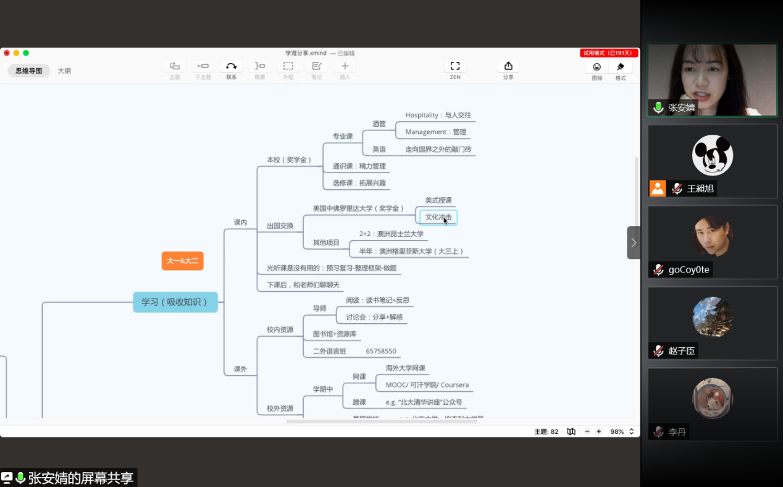
Task: Open the map overview icon in status bar
Action: pos(571,431)
